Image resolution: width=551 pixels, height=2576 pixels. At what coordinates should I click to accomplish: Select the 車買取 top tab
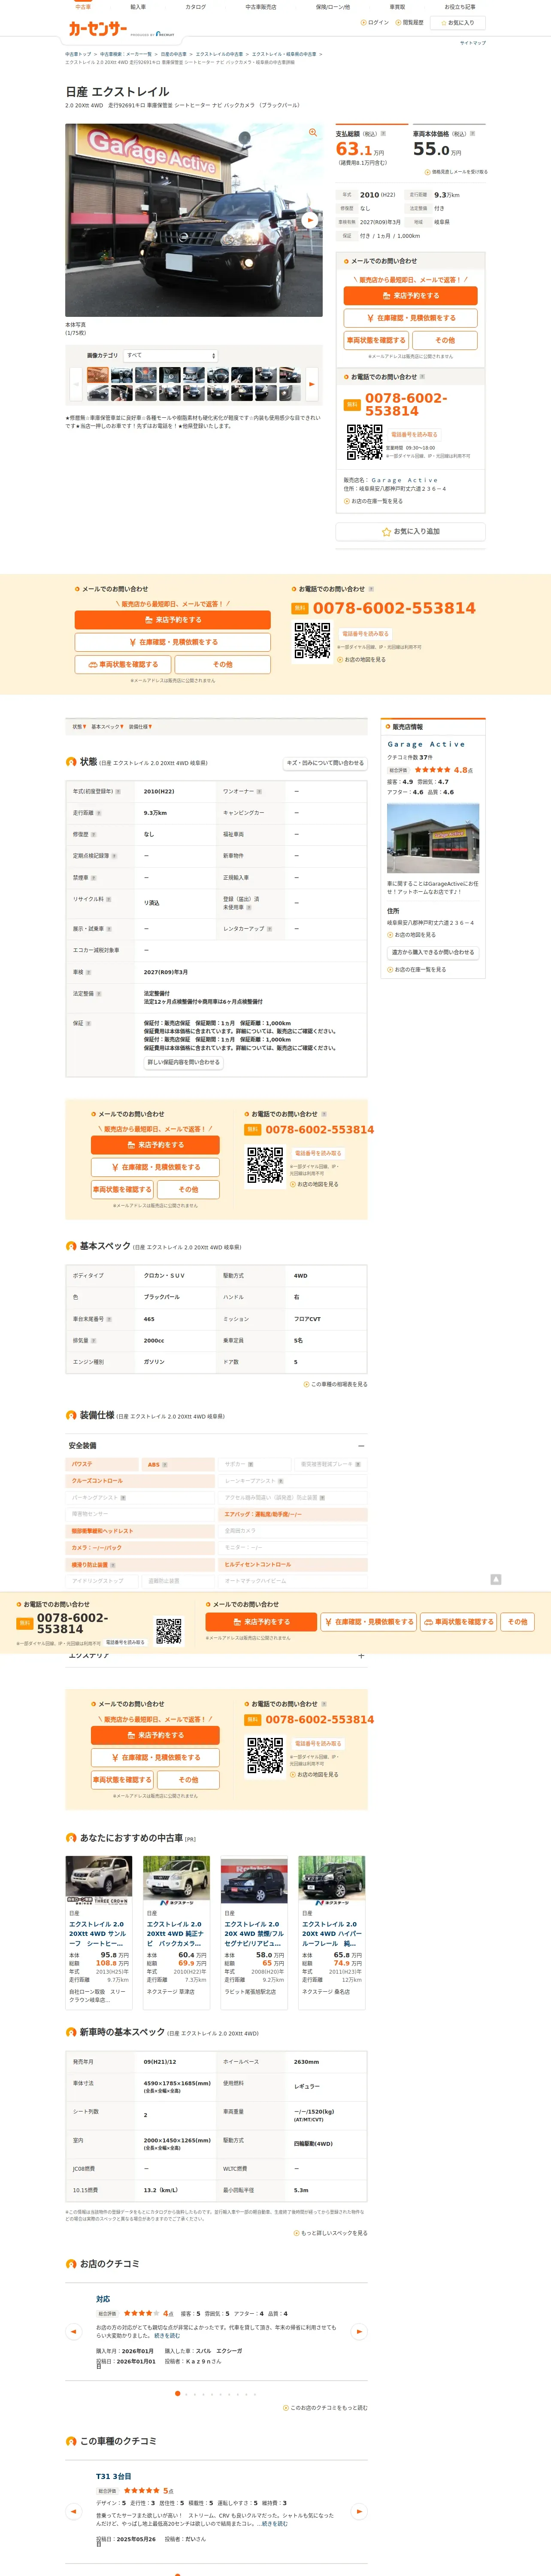click(397, 7)
